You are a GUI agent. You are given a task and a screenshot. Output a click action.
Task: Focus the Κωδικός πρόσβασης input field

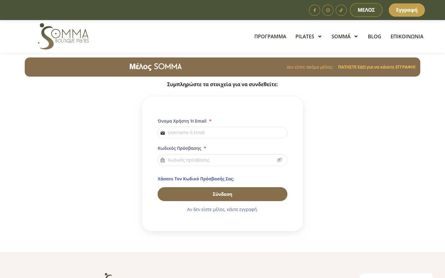(222, 160)
